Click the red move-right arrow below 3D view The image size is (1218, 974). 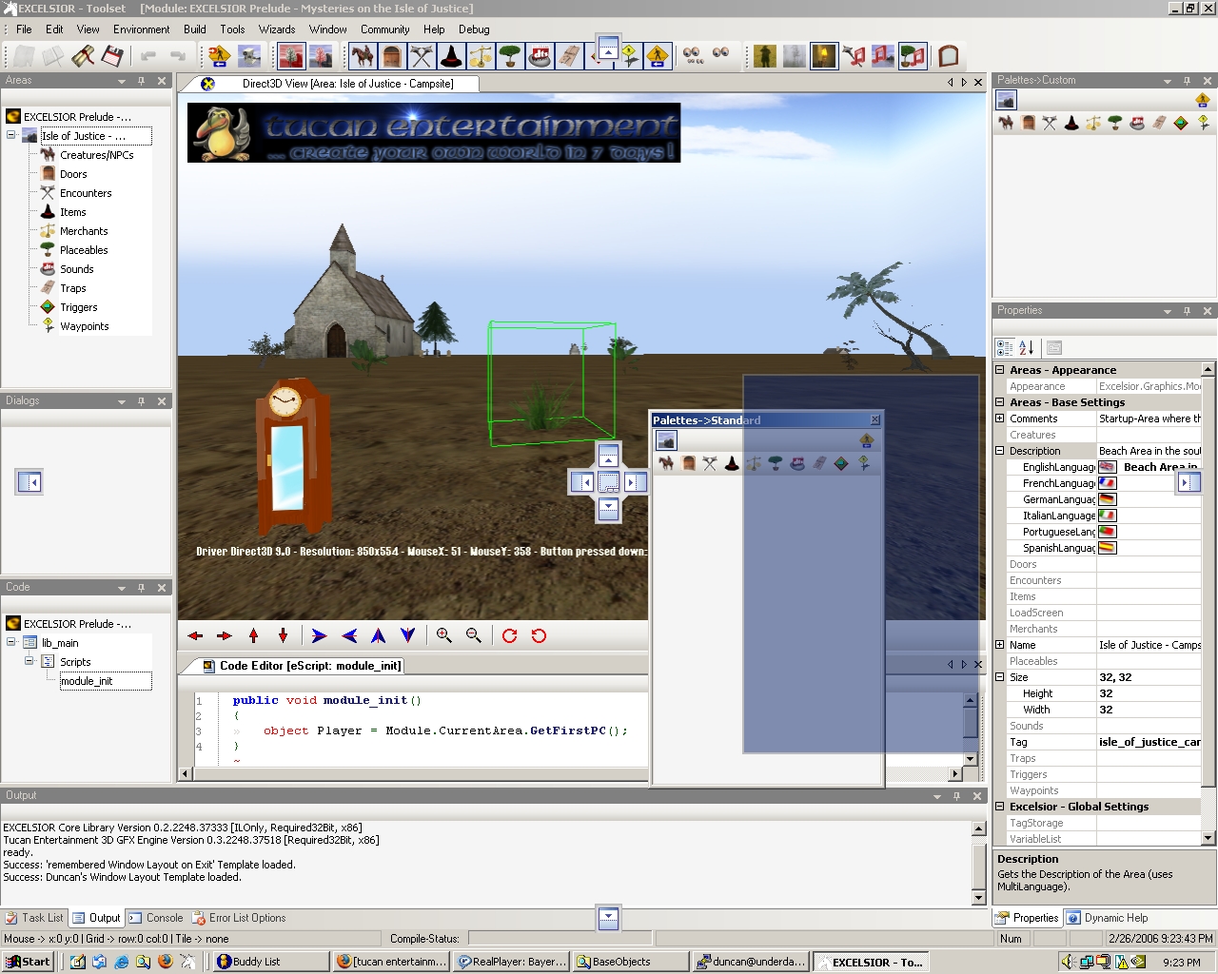tap(225, 635)
